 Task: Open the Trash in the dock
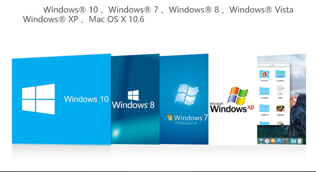pyautogui.click(x=300, y=141)
